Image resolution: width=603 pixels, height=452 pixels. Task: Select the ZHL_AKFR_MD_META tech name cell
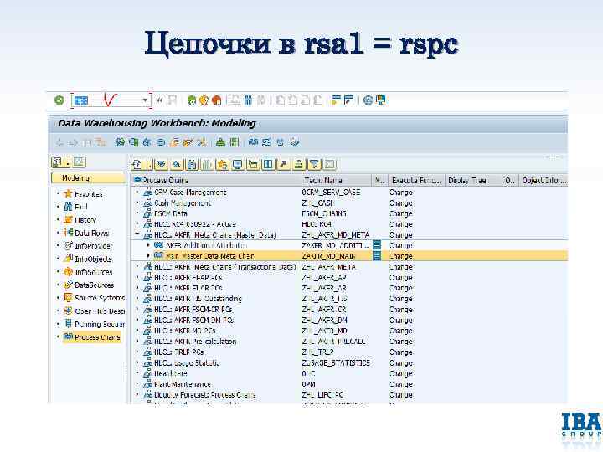[x=336, y=234]
